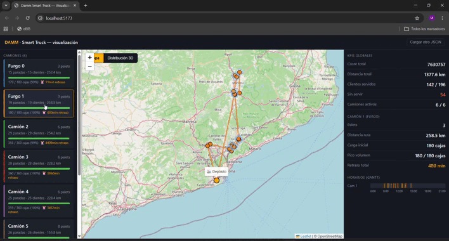The width and height of the screenshot is (449, 241).
Task: Click the DAMM brand title text
Action: click(x=11, y=42)
